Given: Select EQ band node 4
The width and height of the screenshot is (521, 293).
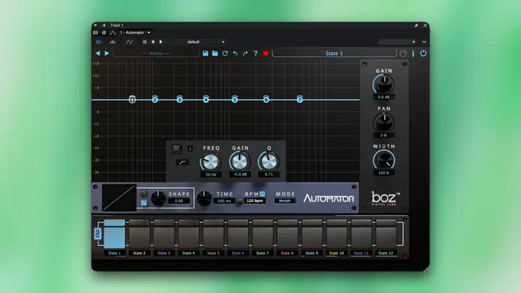Looking at the screenshot, I should tap(206, 99).
